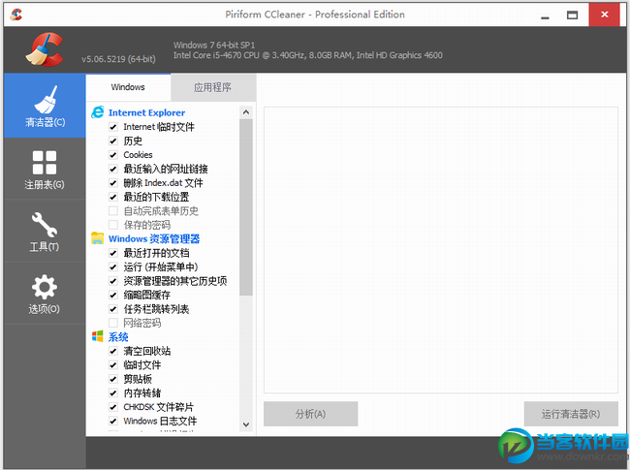The height and width of the screenshot is (470, 630).
Task: Uncheck 最近打开的文档 checkbox
Action: (113, 253)
